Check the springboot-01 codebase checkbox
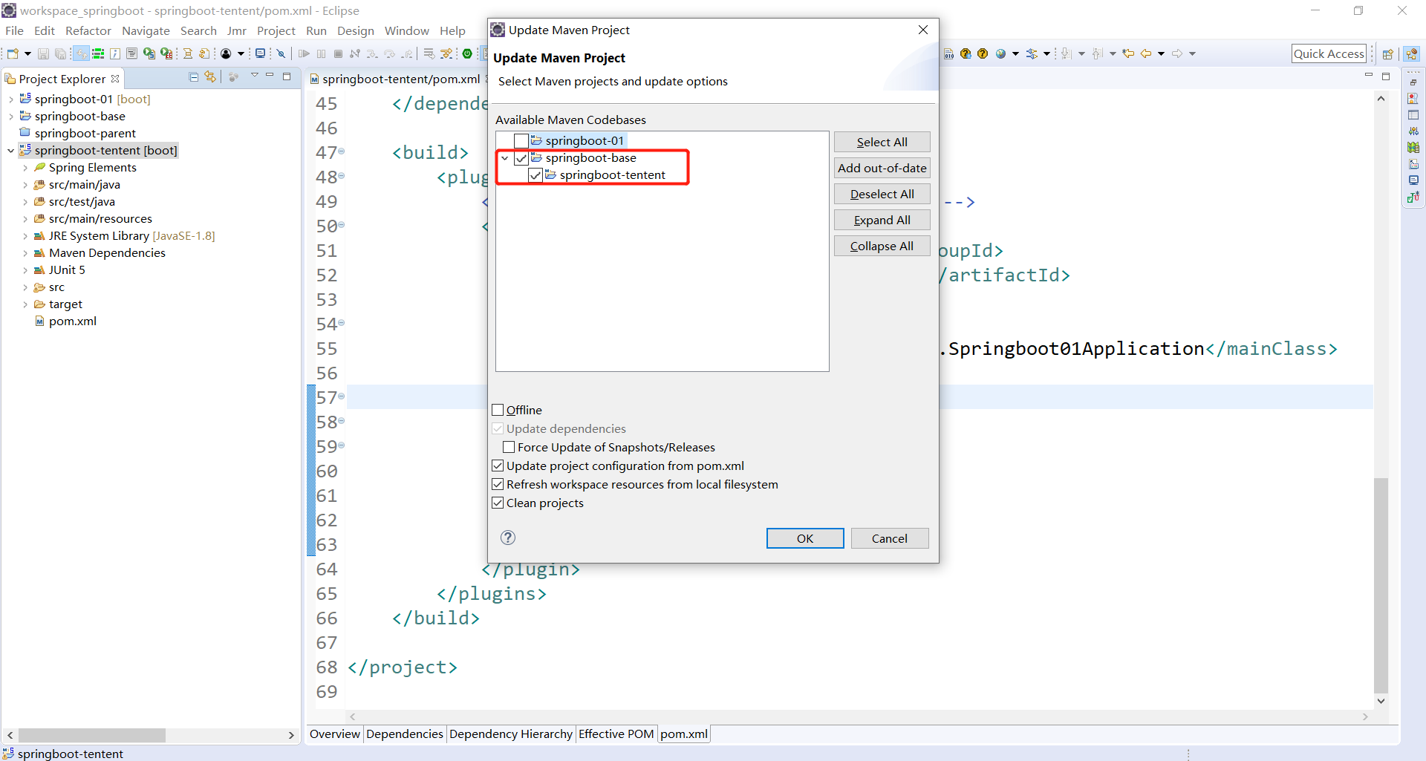The width and height of the screenshot is (1426, 761). tap(521, 141)
